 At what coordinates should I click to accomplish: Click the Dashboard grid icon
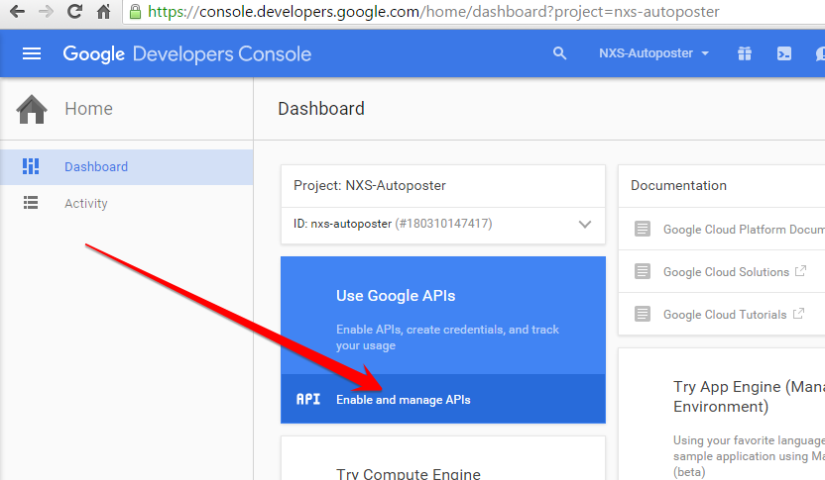click(31, 166)
